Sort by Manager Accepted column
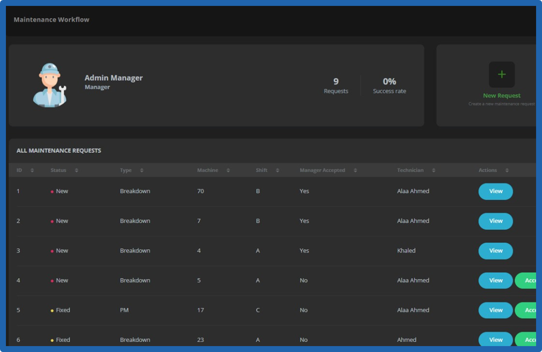Viewport: 542px width, 352px height. point(355,170)
